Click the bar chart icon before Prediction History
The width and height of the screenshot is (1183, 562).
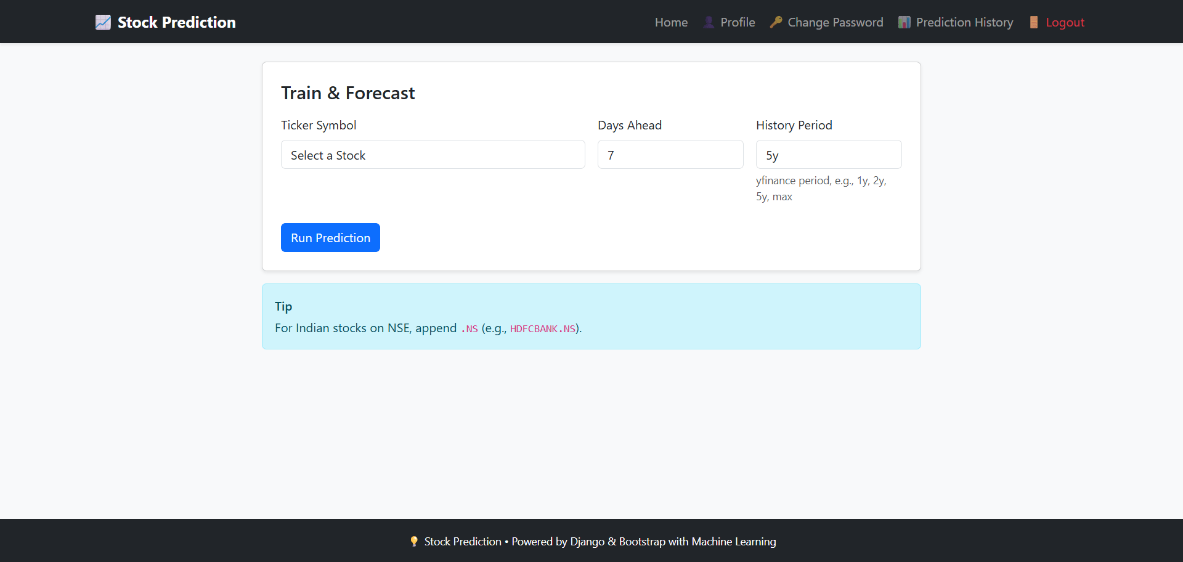(x=904, y=22)
